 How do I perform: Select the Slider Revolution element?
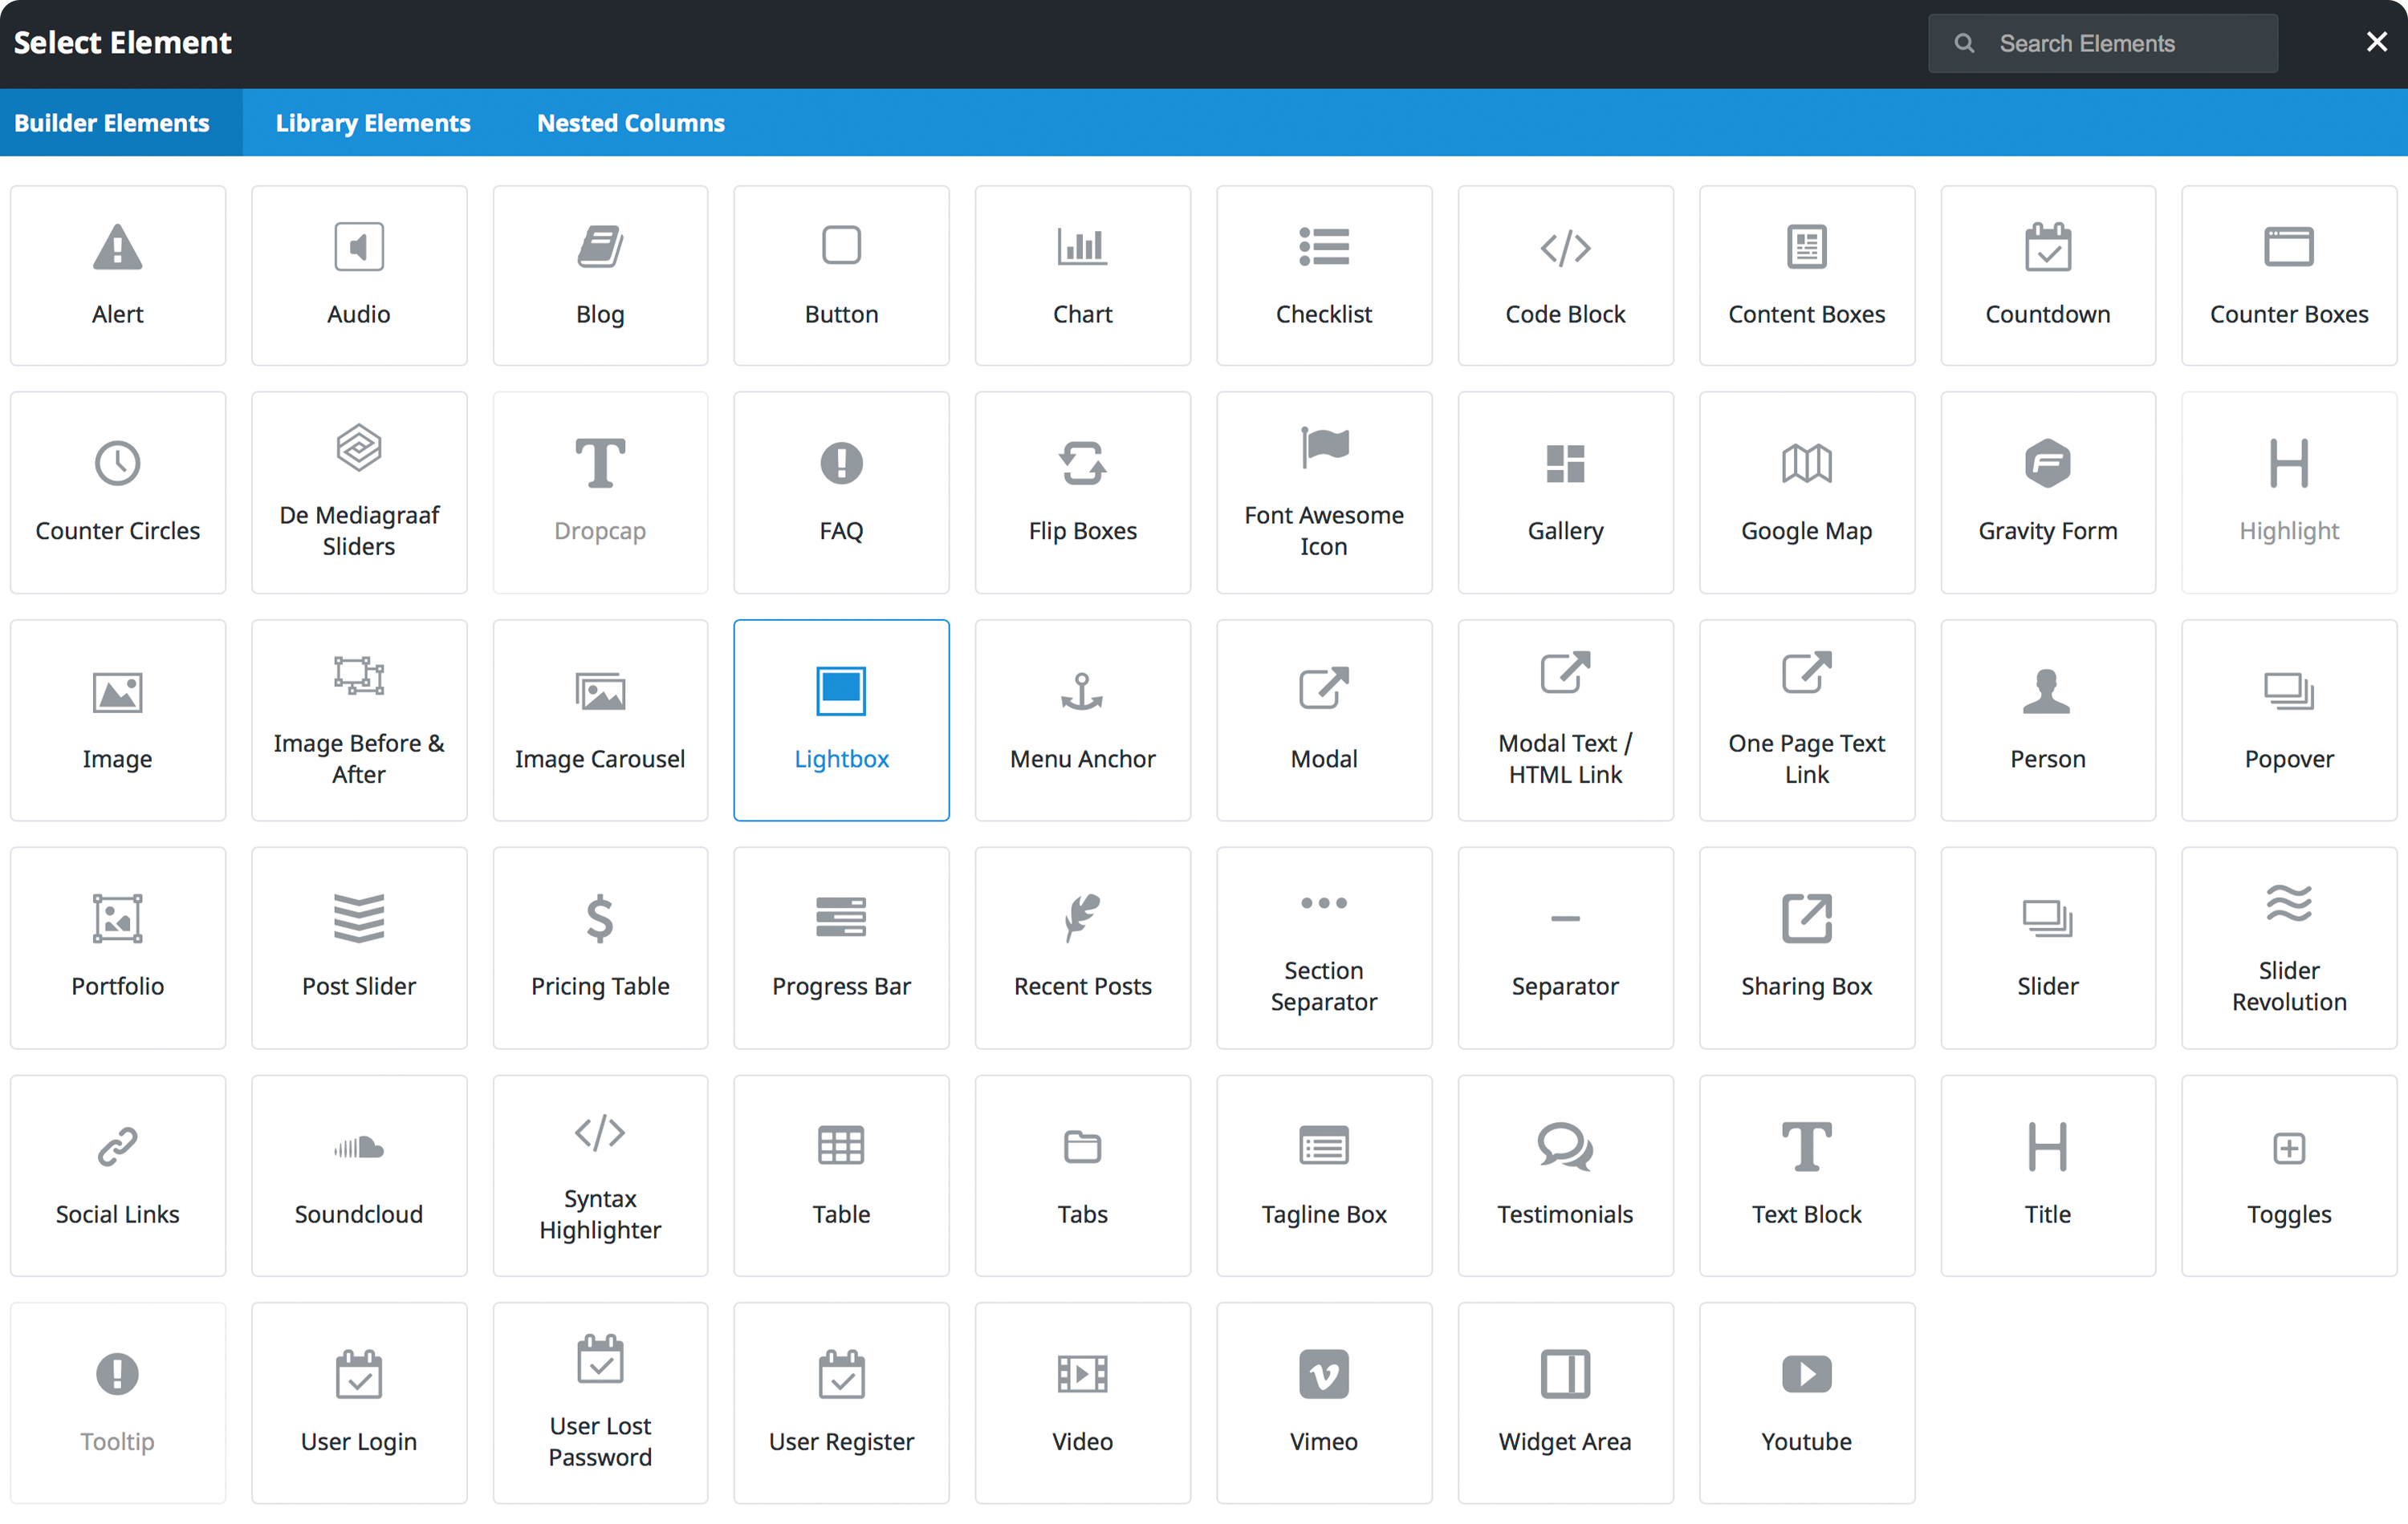point(2288,947)
